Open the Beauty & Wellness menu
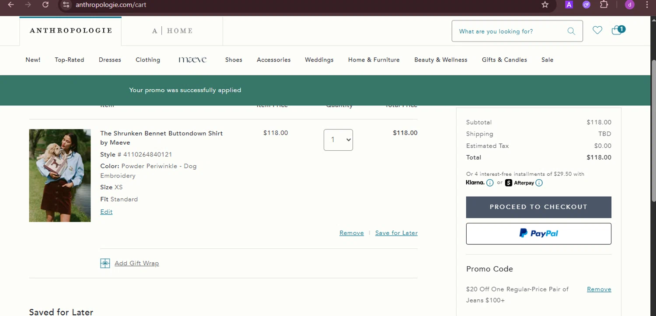Screen dimensions: 656x316 (441, 60)
